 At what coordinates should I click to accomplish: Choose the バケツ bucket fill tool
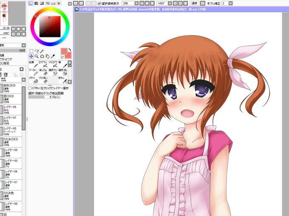pos(33,80)
